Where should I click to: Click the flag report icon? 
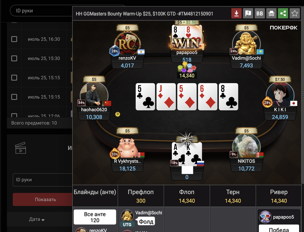coord(248,13)
